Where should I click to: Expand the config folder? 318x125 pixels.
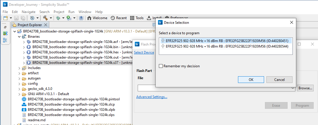click(19, 84)
